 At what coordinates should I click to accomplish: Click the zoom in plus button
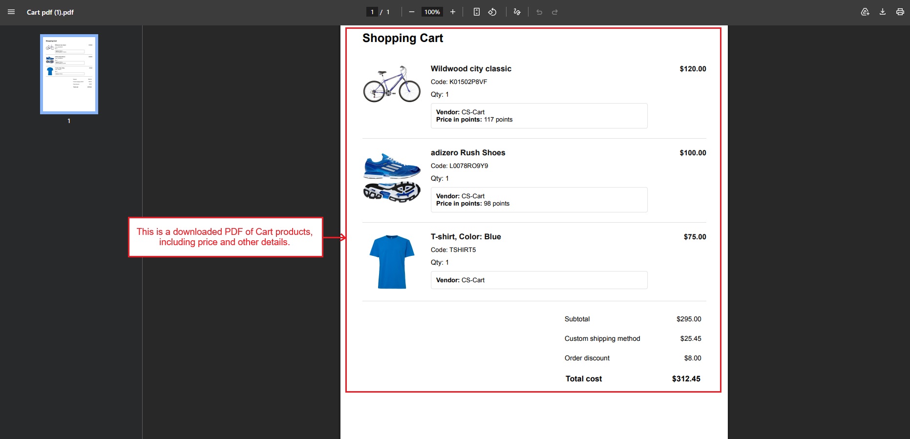point(453,12)
